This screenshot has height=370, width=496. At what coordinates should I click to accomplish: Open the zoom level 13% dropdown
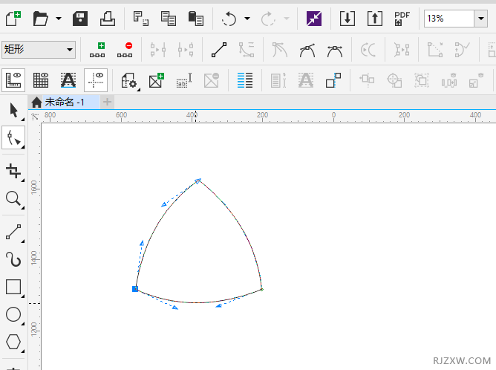(x=480, y=19)
